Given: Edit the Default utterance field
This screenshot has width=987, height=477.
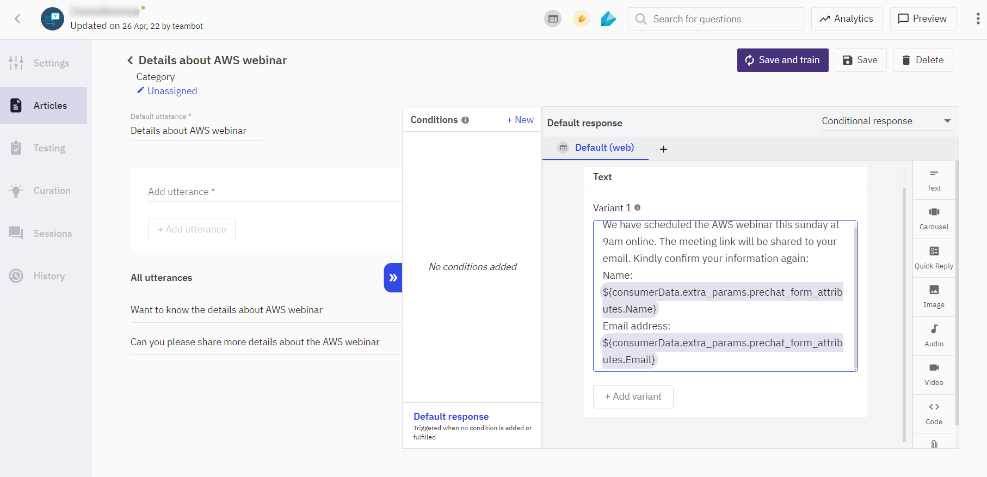Looking at the screenshot, I should point(196,131).
